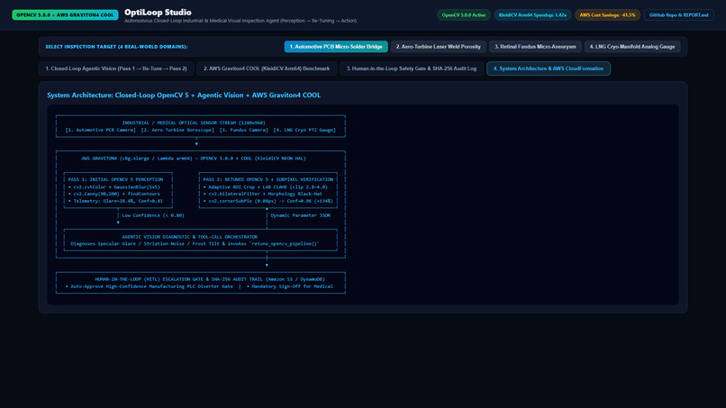This screenshot has height=408, width=726.
Task: Click KleidiCV Arm64 Speedup 1.42x badge
Action: pyautogui.click(x=532, y=14)
